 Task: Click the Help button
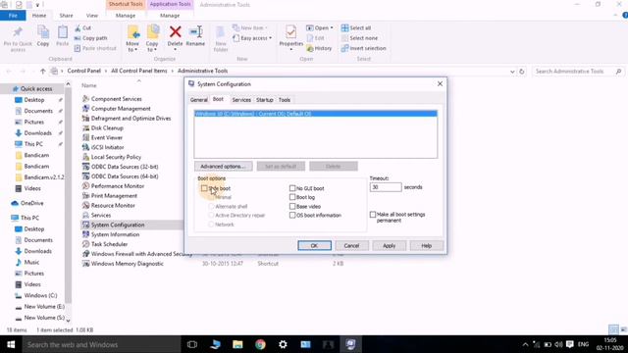pos(427,246)
